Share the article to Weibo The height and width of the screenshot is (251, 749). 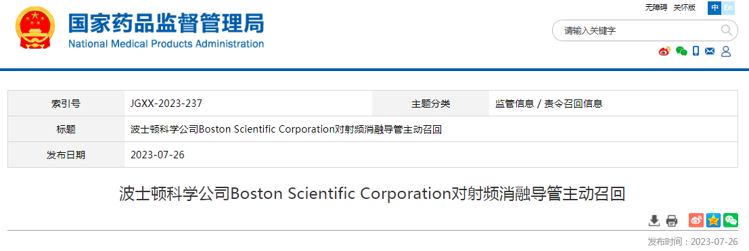(696, 221)
